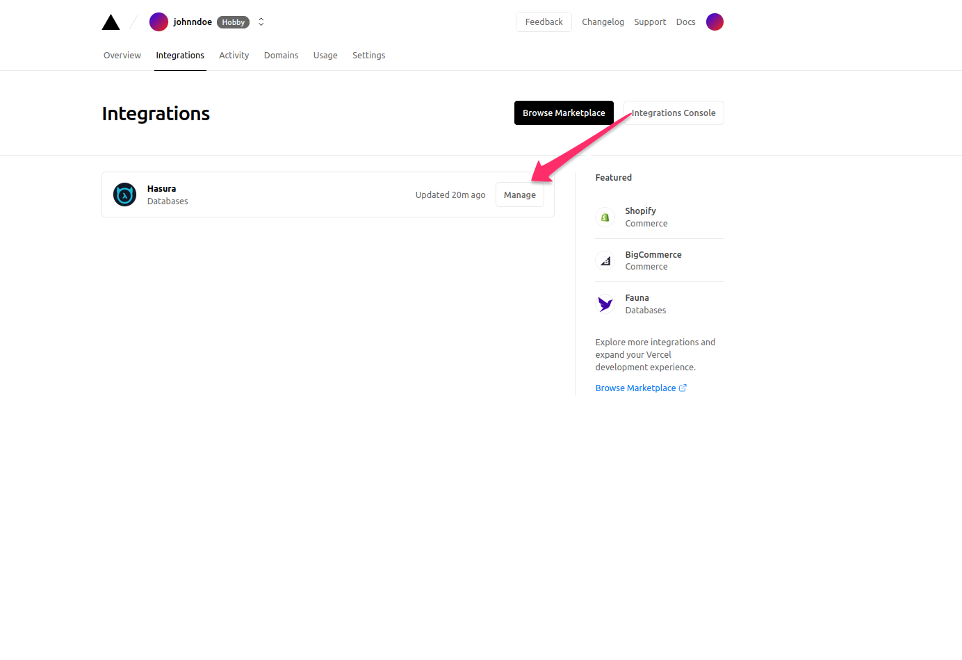View the Usage tab
The height and width of the screenshot is (660, 962).
click(x=325, y=55)
